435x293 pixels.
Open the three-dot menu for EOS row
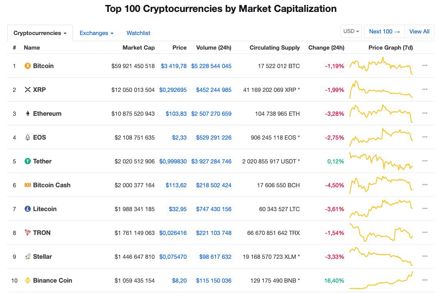425,137
